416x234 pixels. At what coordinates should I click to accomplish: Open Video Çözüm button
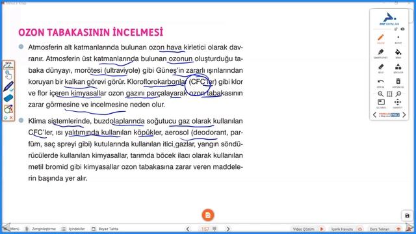tap(309, 229)
